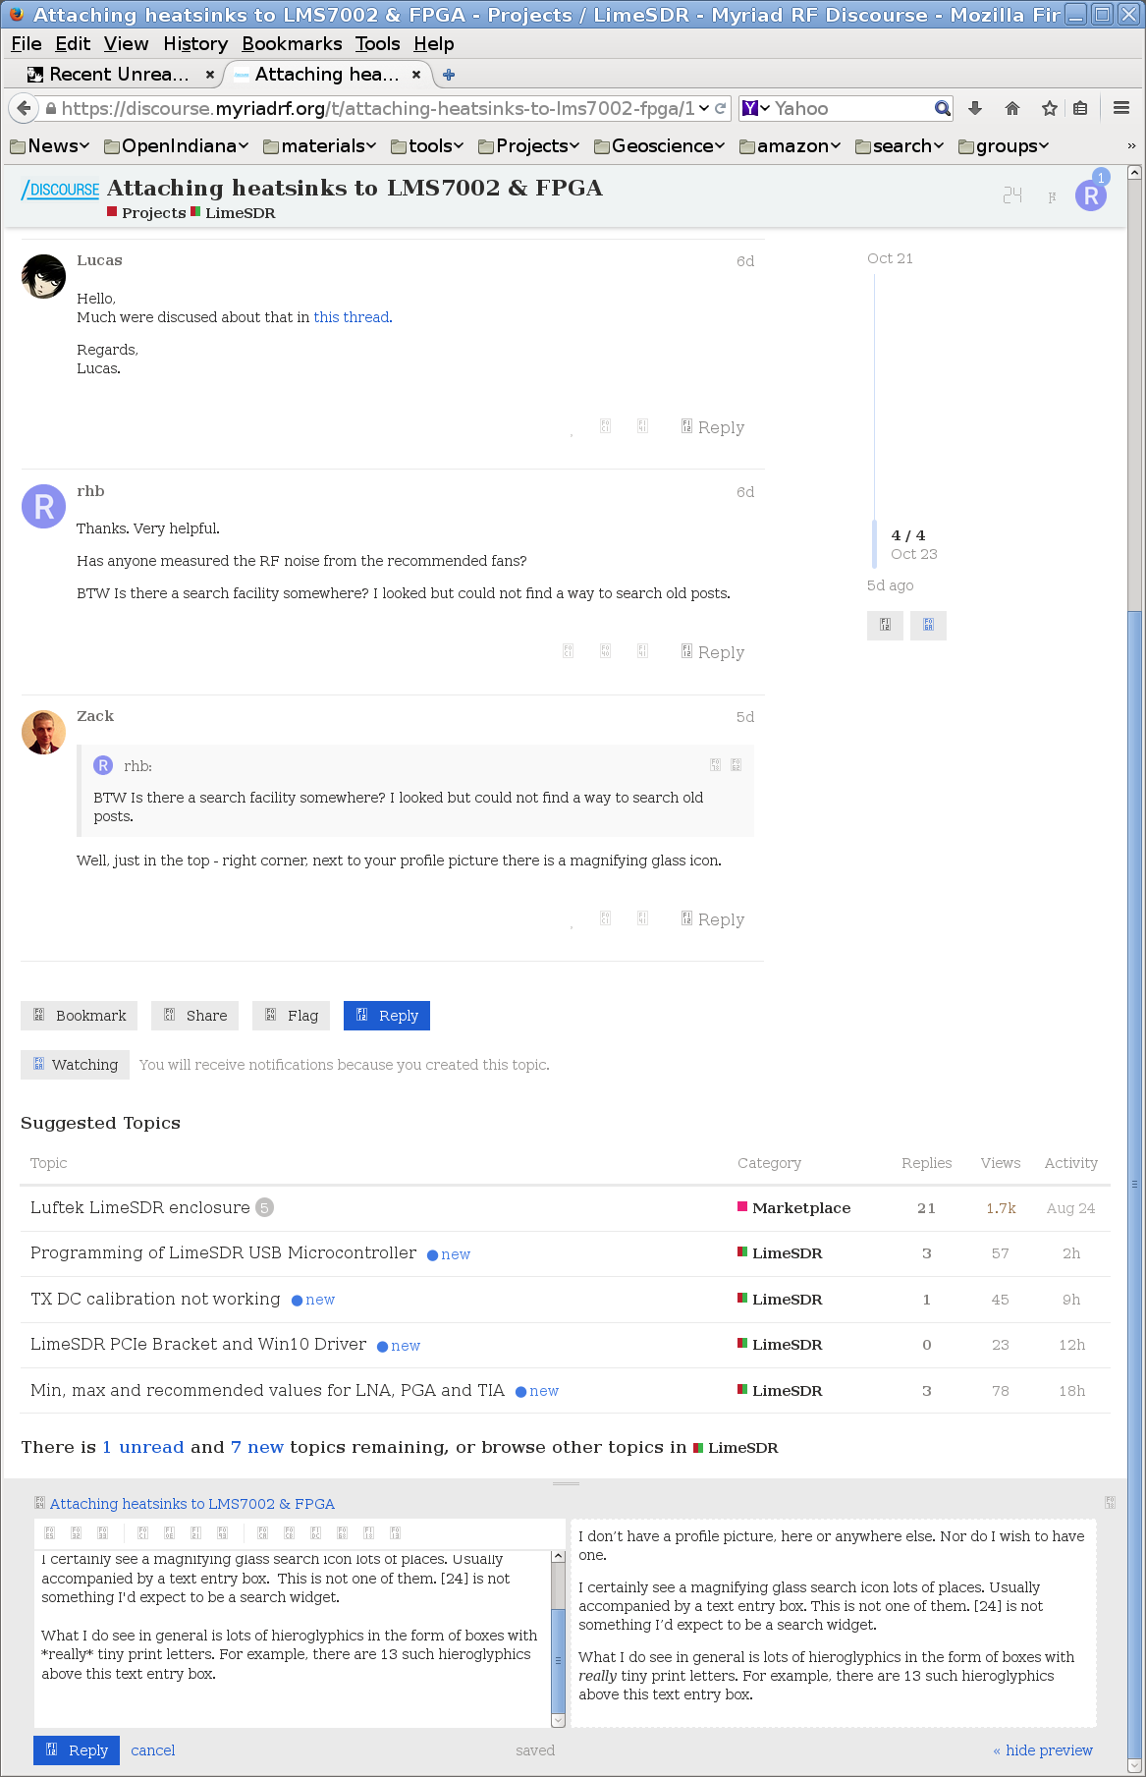Open the Yahoo search engine dropdown
The height and width of the screenshot is (1777, 1146).
(x=756, y=108)
